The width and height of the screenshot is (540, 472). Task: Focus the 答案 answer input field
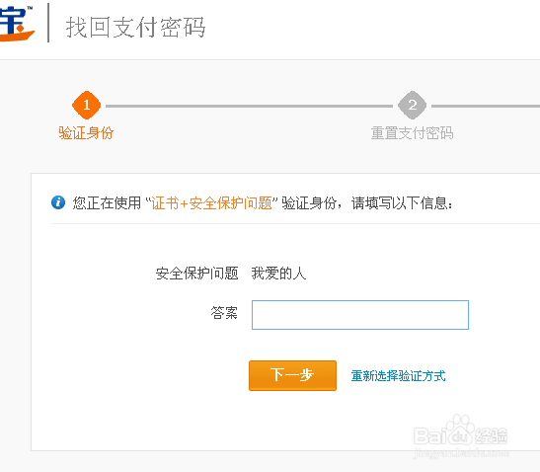(x=360, y=315)
